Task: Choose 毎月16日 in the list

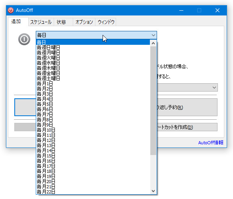Action: point(93,161)
